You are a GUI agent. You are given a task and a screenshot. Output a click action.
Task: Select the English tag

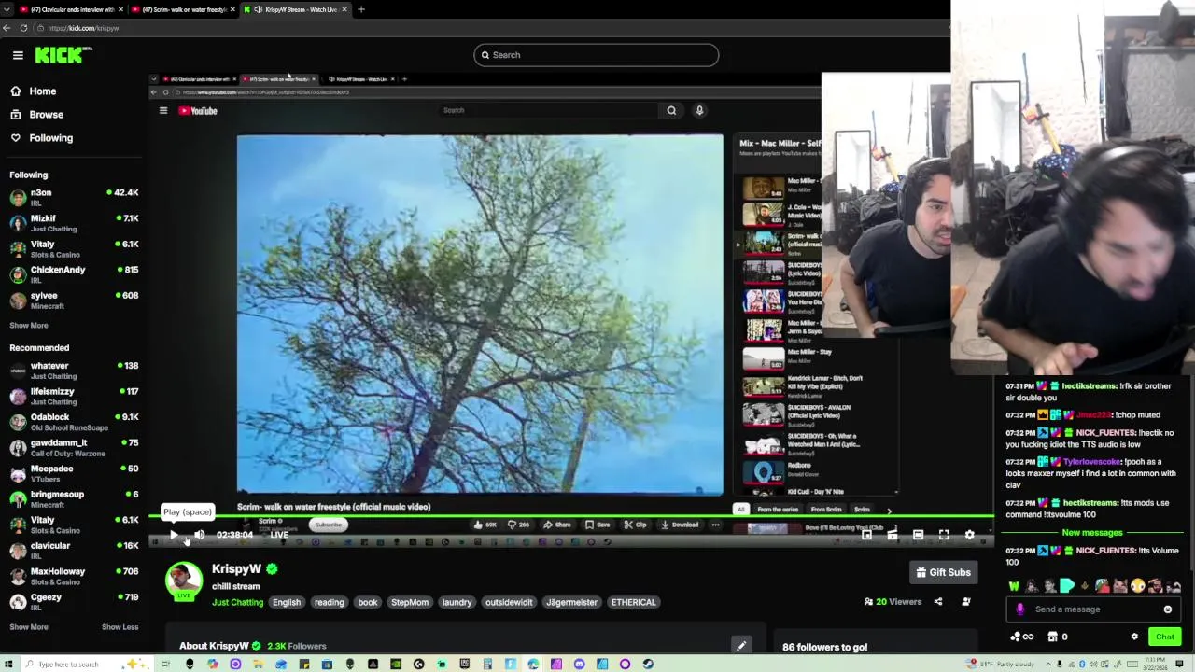coord(287,602)
